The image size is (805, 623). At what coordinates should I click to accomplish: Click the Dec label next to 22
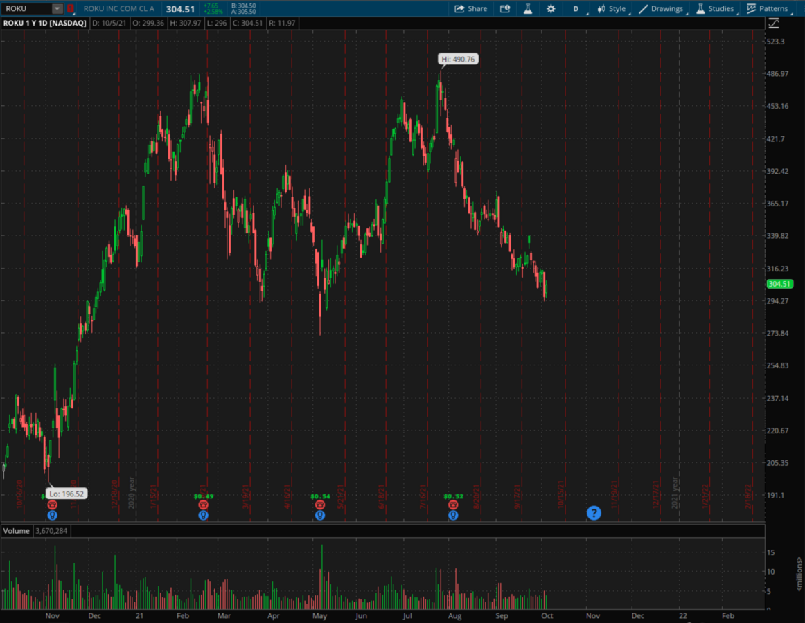[638, 616]
